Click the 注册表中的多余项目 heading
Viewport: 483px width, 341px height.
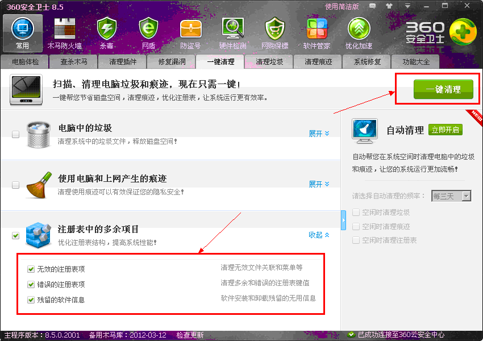pyautogui.click(x=98, y=229)
